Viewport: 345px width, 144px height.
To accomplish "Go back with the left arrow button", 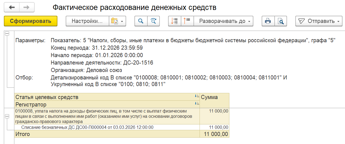I will pyautogui.click(x=12, y=7).
